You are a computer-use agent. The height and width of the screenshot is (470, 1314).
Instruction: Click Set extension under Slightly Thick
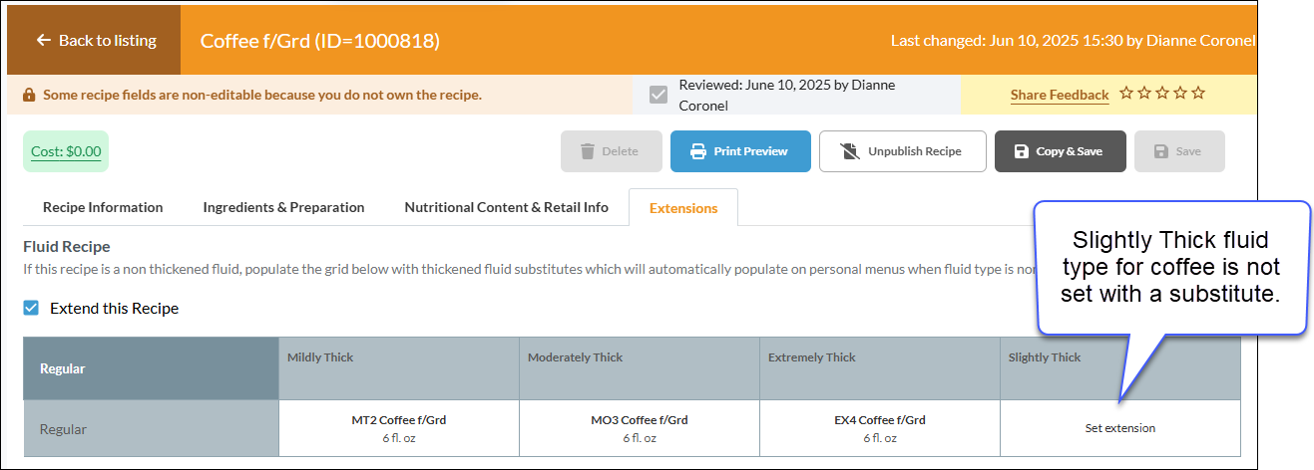[1120, 428]
